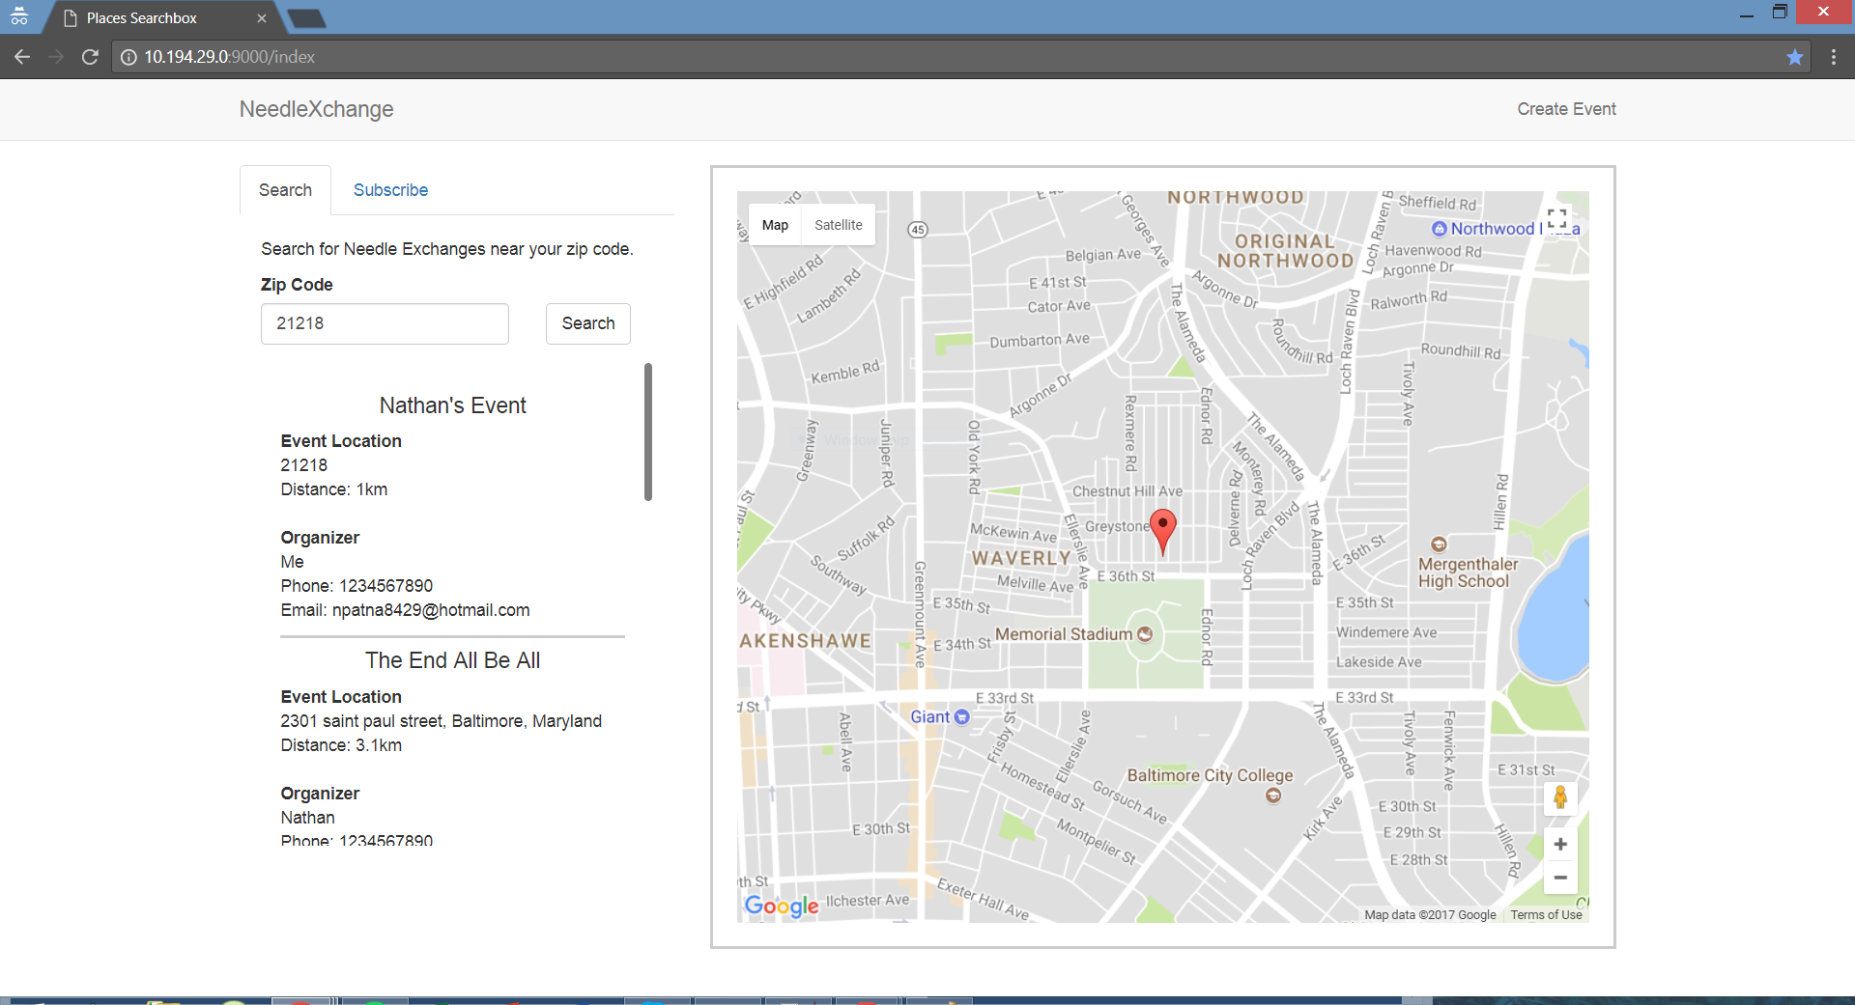Bookmark this page with the star icon
Viewport: 1855px width, 1005px height.
pyautogui.click(x=1795, y=57)
